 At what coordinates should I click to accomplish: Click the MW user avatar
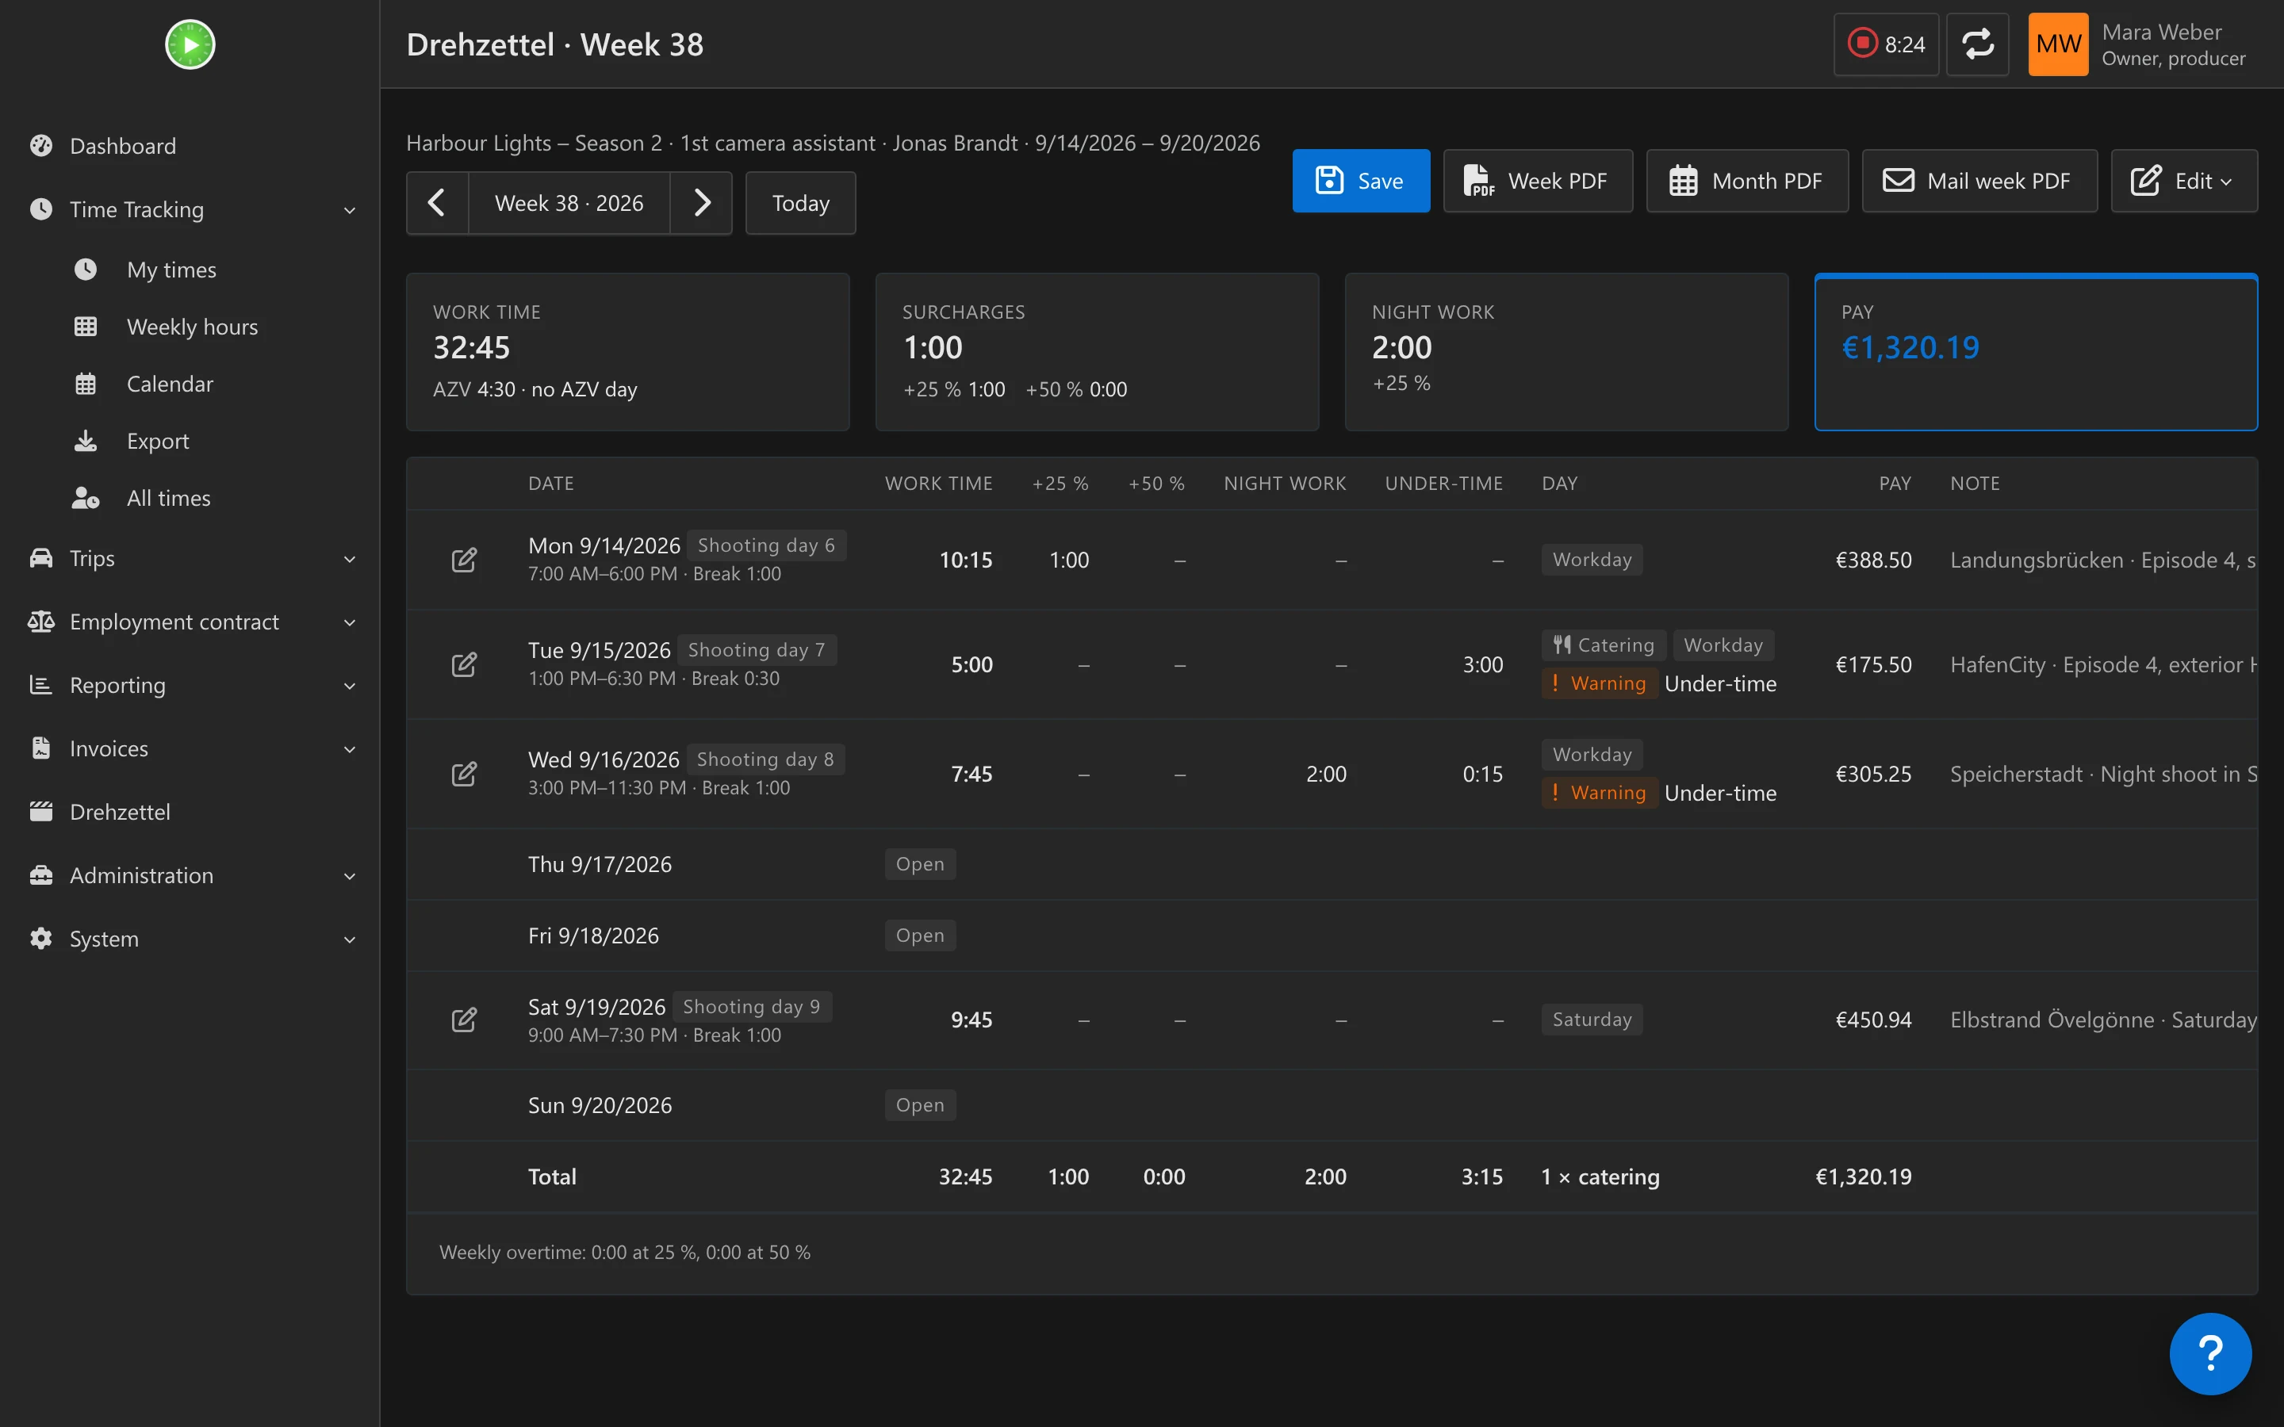click(2057, 44)
